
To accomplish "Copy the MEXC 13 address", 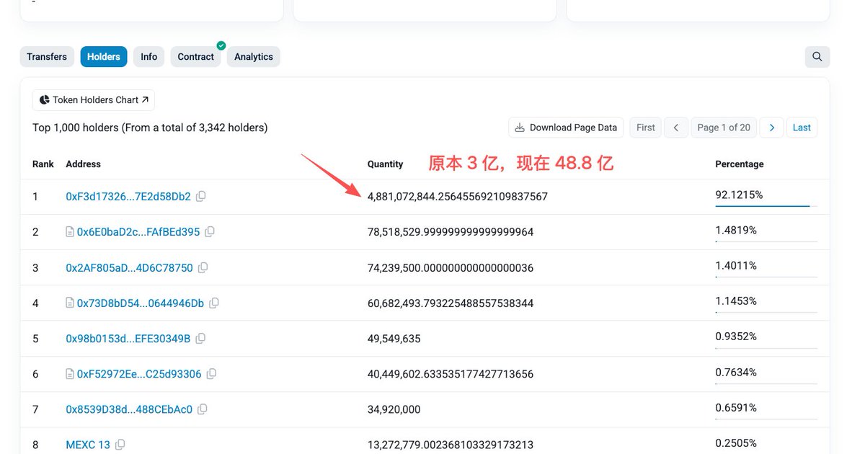I will [x=120, y=445].
